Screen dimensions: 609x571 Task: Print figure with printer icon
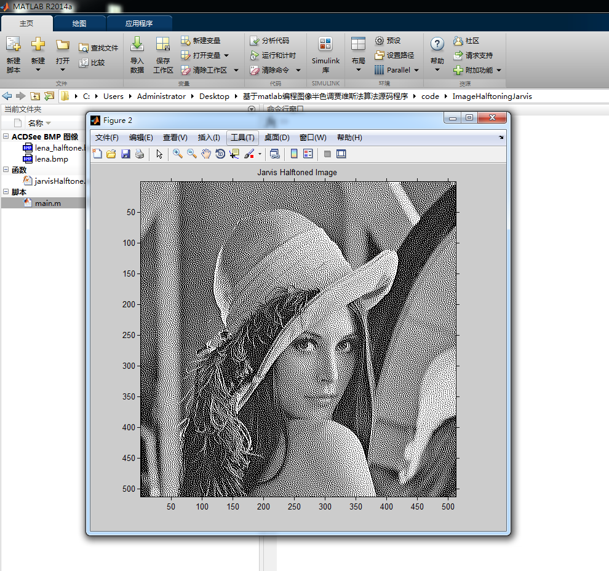[140, 154]
